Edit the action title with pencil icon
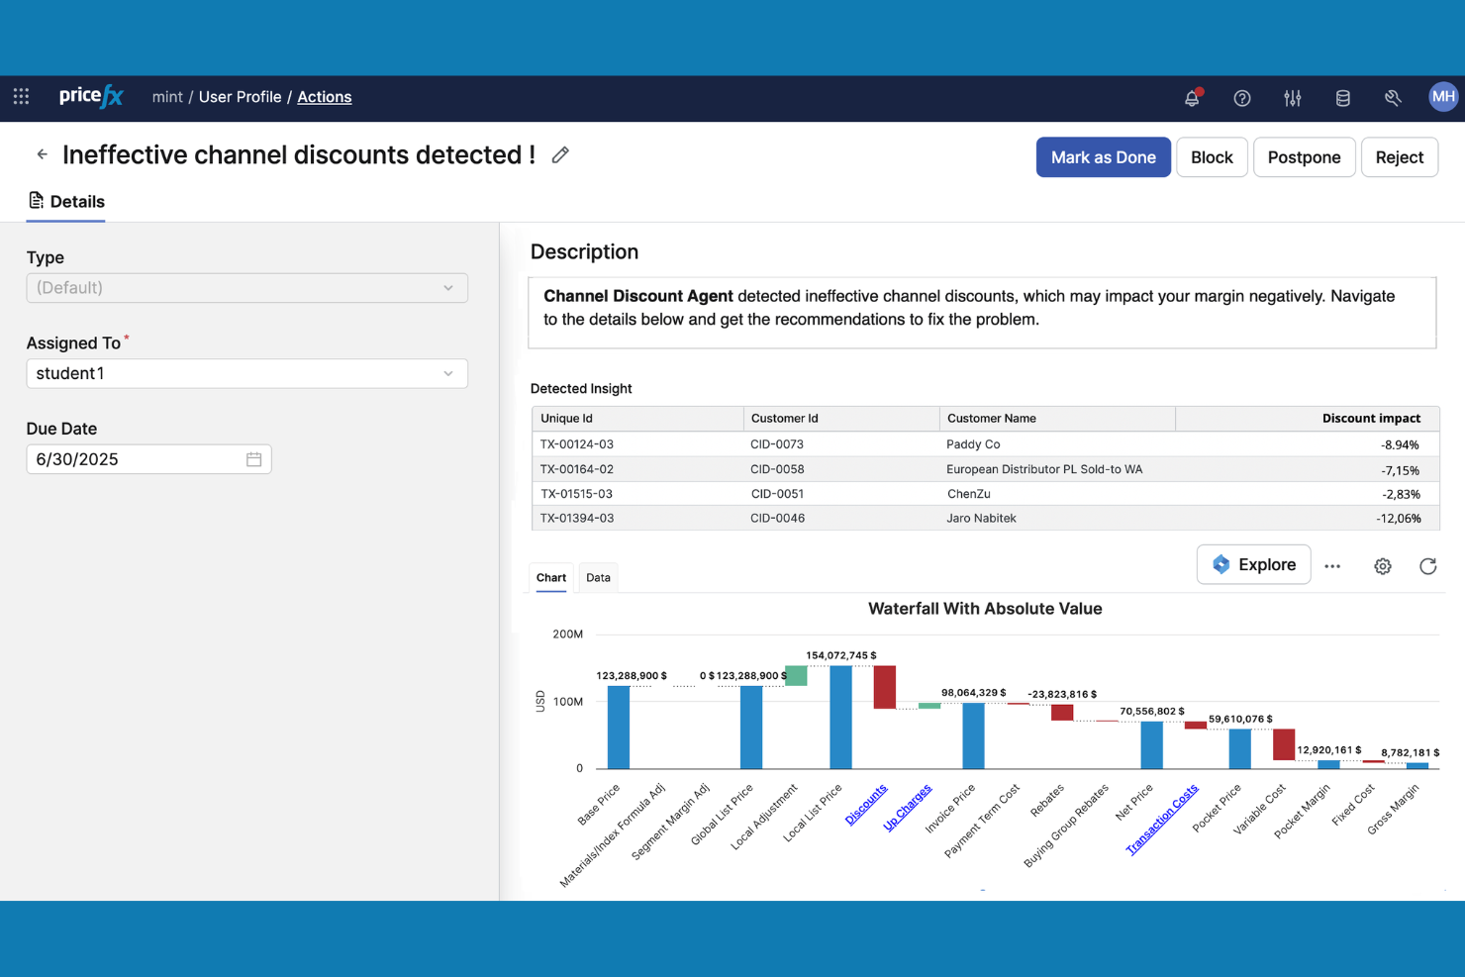The height and width of the screenshot is (977, 1465). coord(560,155)
